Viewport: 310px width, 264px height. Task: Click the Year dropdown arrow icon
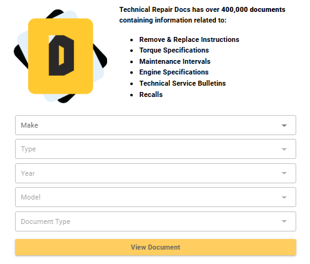tap(284, 173)
